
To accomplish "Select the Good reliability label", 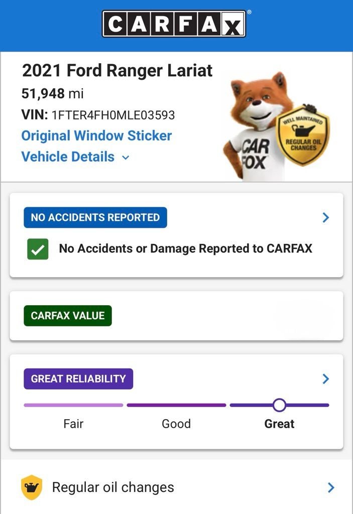I will pyautogui.click(x=176, y=424).
